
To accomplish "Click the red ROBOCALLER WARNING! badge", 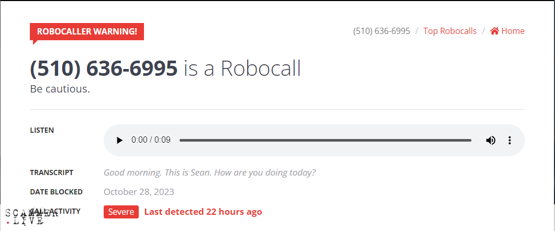I will pos(87,31).
